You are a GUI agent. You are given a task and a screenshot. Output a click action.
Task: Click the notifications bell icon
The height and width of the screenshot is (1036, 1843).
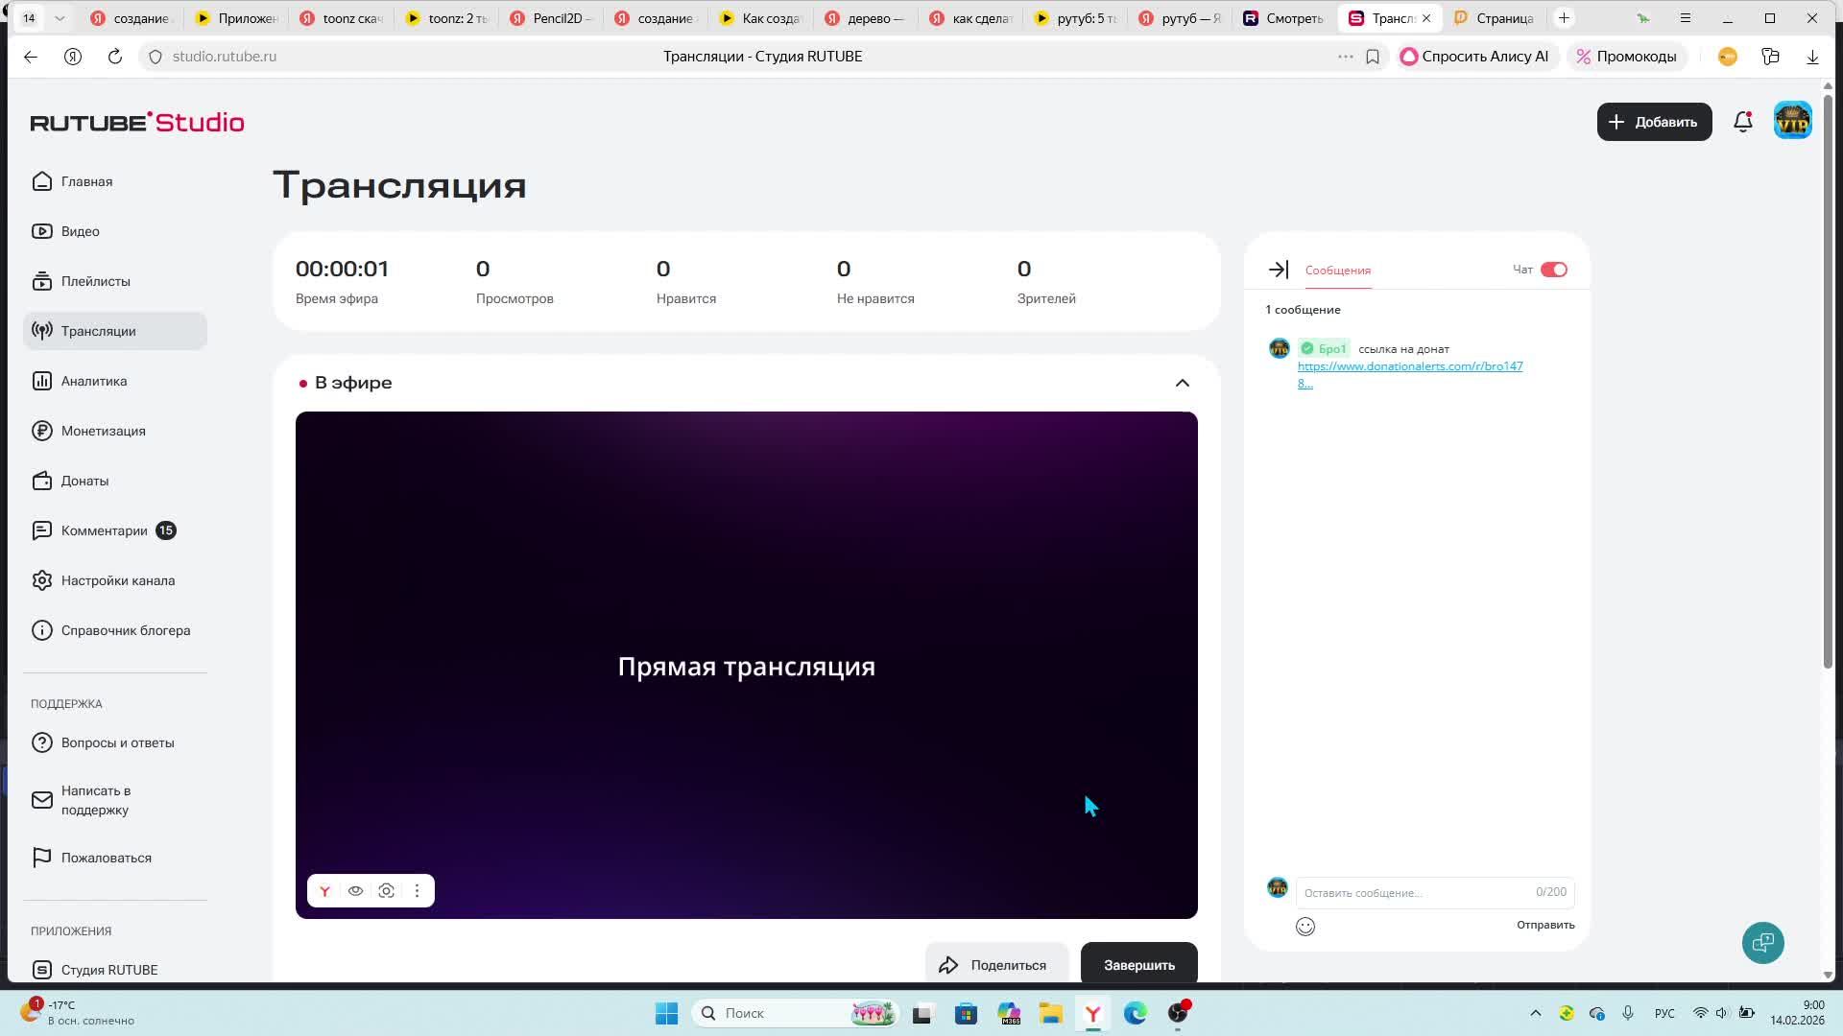pyautogui.click(x=1742, y=122)
